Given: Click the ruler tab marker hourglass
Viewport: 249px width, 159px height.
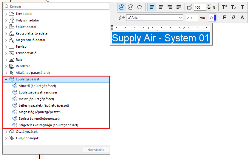Looking at the screenshot, I should (x=112, y=28).
